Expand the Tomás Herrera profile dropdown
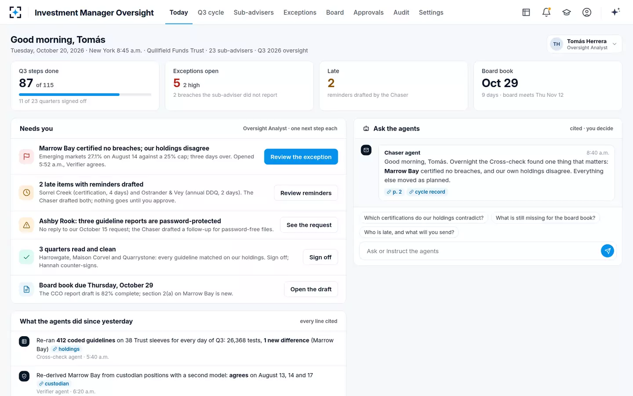The width and height of the screenshot is (633, 396). coord(585,44)
